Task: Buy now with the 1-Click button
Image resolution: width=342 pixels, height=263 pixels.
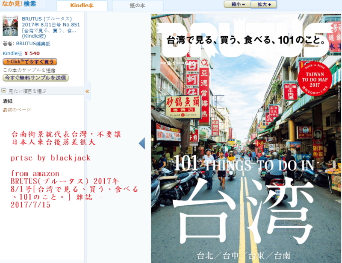Action: [x=30, y=61]
